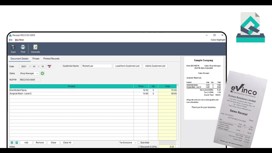Viewport: 272px width, 153px height.
Task: Open the Tax Exclusive dropdown
Action: (128, 143)
